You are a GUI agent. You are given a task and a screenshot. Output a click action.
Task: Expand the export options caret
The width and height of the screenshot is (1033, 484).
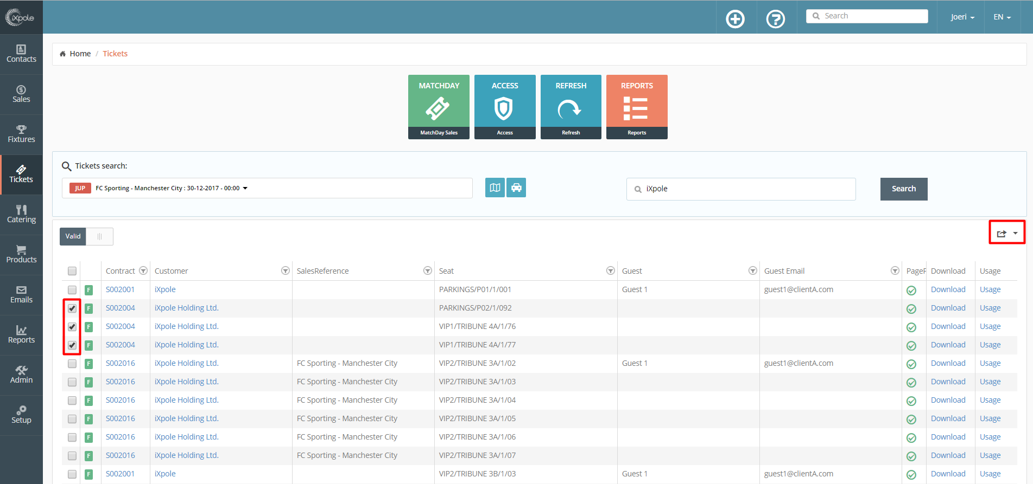1015,234
